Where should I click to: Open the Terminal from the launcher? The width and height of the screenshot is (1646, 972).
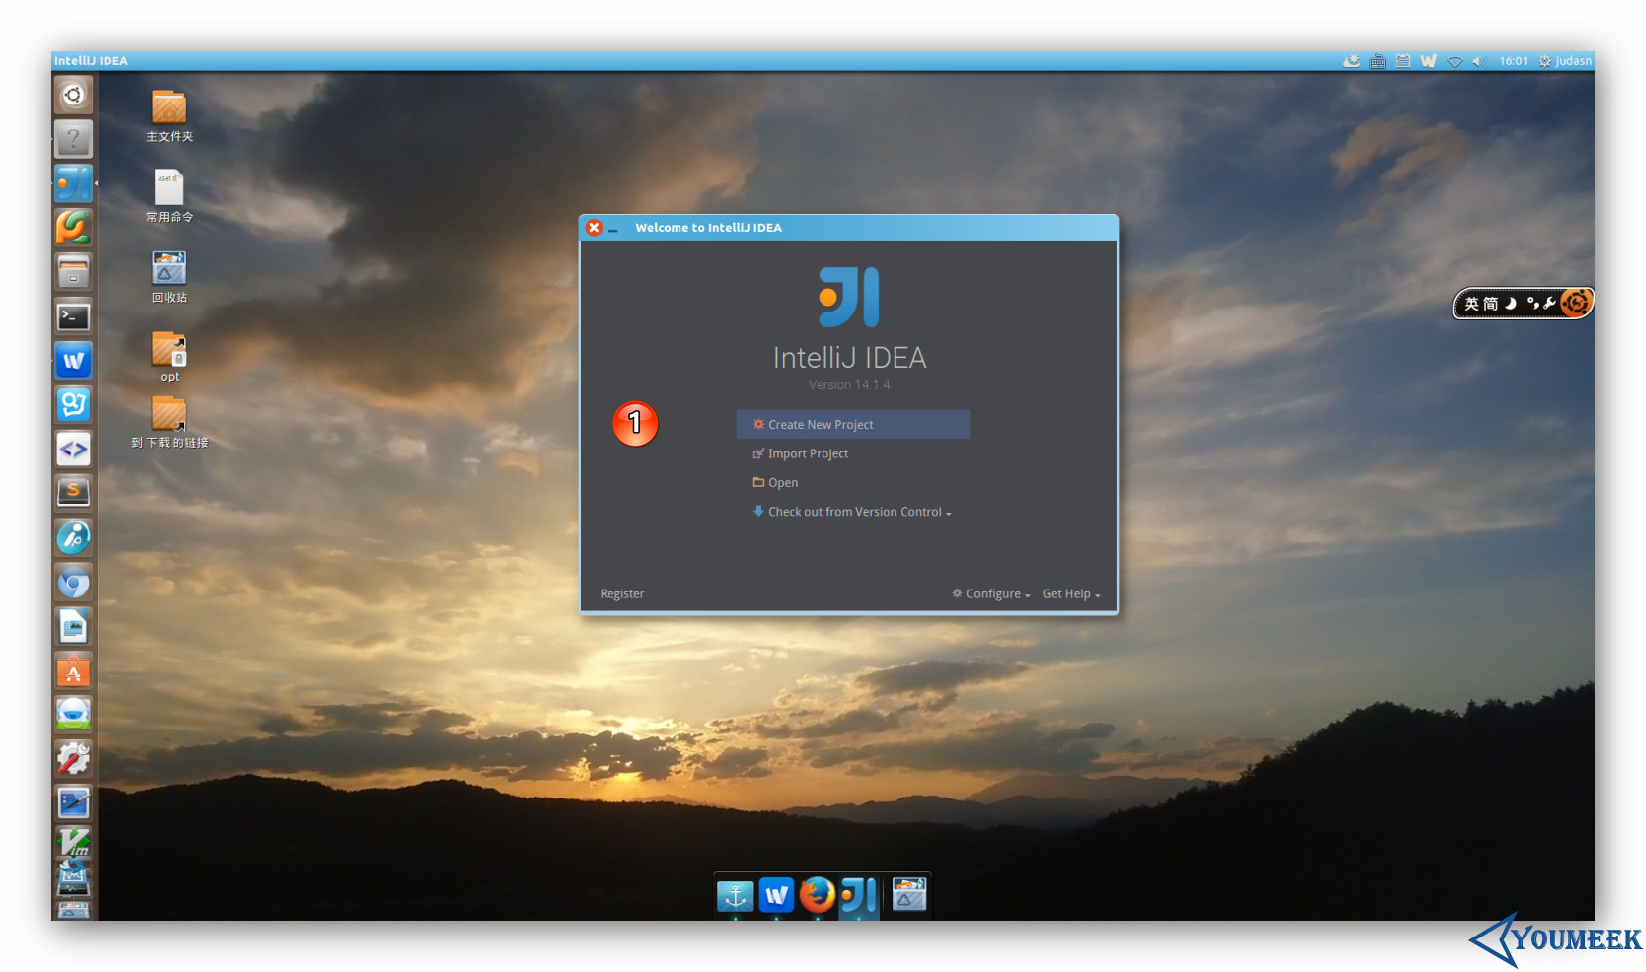pyautogui.click(x=73, y=316)
